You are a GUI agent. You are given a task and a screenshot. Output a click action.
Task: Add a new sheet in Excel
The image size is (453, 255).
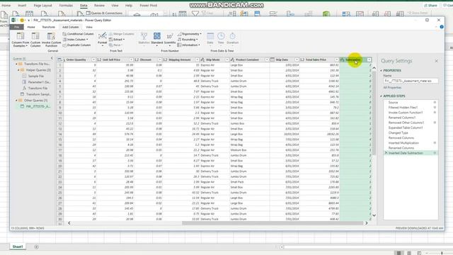[36, 246]
